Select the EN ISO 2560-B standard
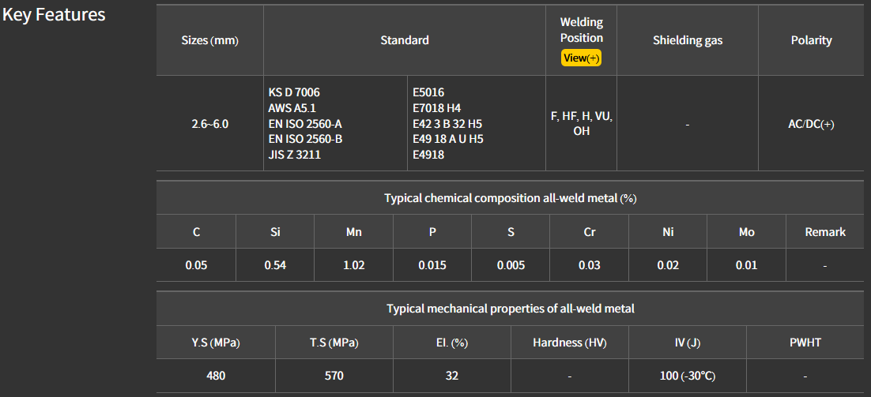 point(305,139)
